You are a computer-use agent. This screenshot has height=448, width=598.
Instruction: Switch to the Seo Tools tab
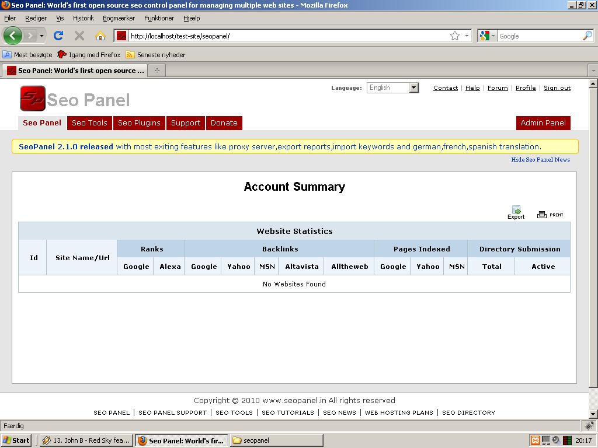[89, 123]
